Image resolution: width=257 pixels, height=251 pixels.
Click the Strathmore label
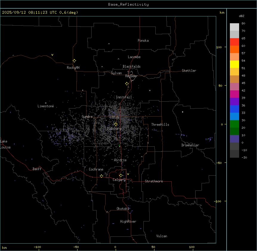coord(154,181)
